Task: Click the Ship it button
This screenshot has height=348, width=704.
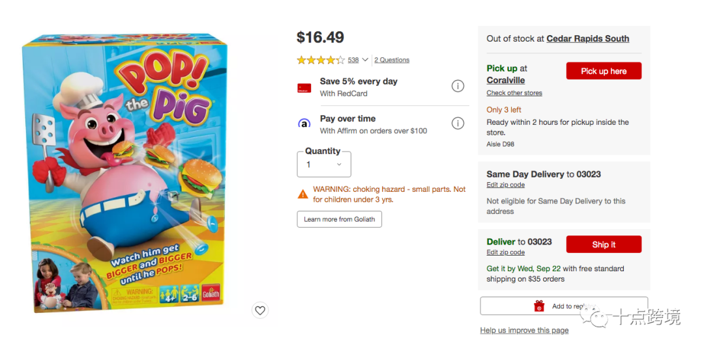Action: 604,245
